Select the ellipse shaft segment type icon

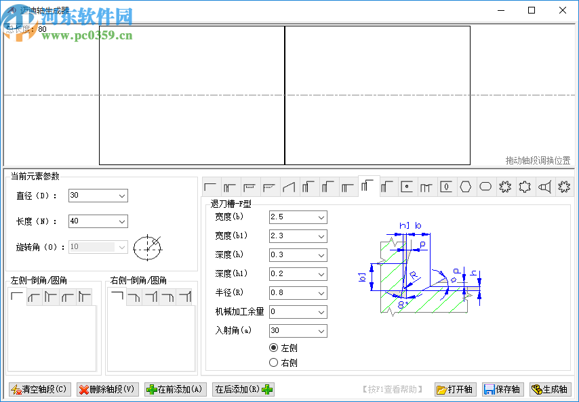point(485,186)
